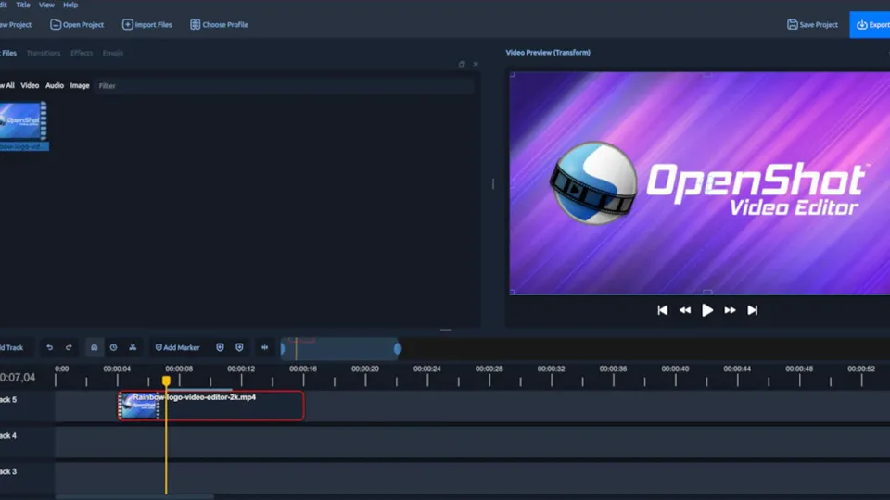
Task: Click the 00:00:16 mark on the timeline ruler
Action: [303, 369]
